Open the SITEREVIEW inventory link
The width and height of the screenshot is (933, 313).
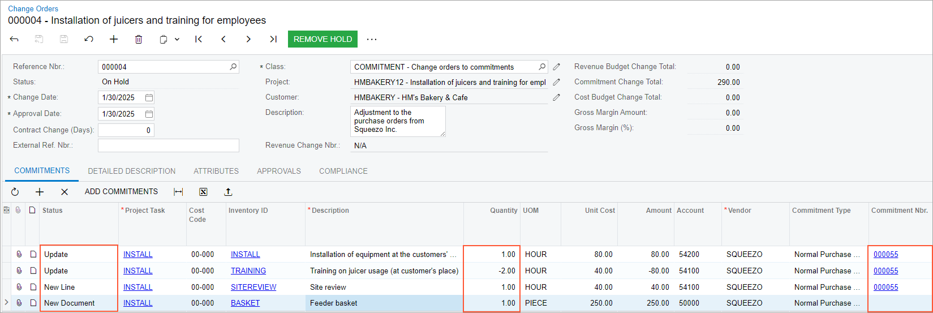click(x=253, y=287)
